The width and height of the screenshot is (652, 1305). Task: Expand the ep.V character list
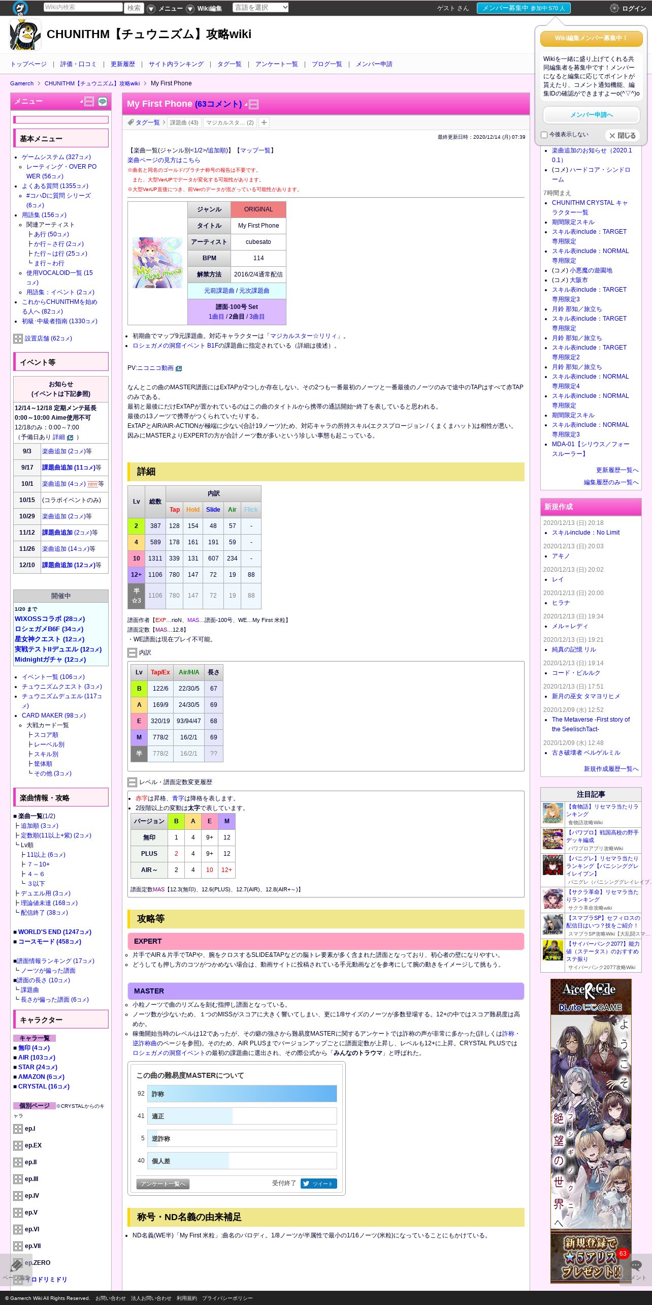(18, 1213)
